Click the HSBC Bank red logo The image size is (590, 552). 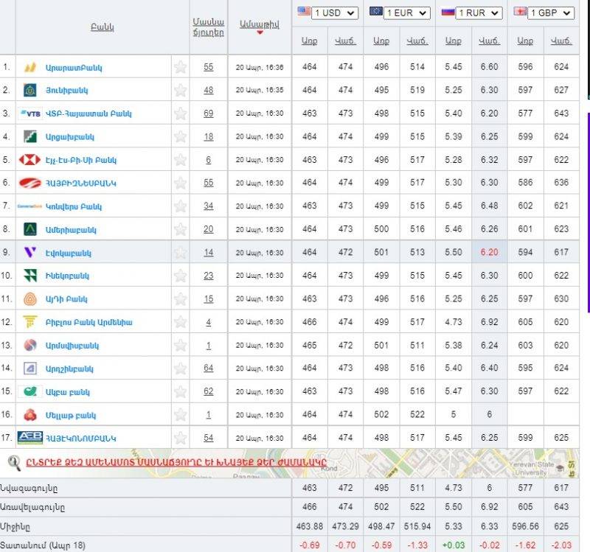30,160
